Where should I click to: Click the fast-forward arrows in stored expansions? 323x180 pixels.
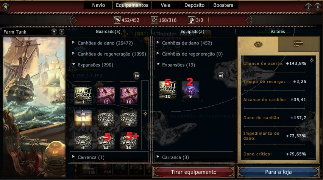pos(137,76)
